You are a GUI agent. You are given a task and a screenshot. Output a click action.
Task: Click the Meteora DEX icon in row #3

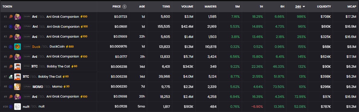(x=11, y=37)
